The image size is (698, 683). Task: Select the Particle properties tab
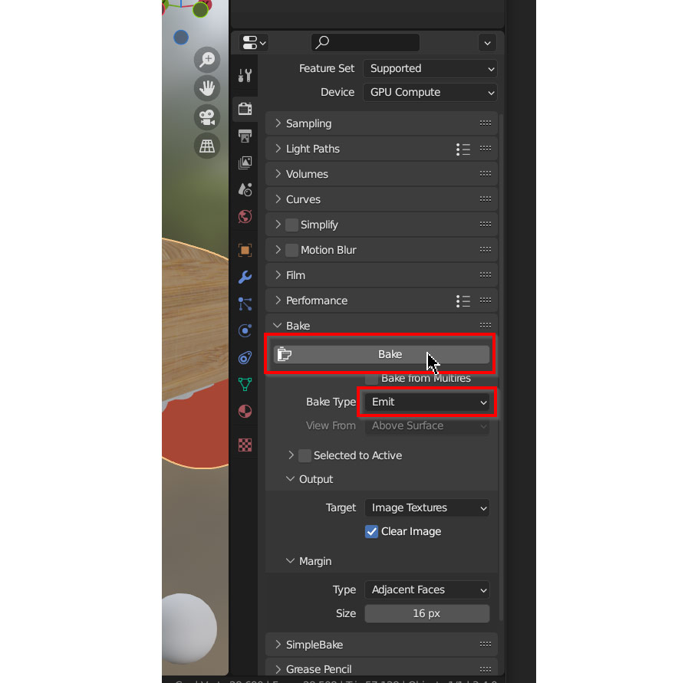(245, 304)
